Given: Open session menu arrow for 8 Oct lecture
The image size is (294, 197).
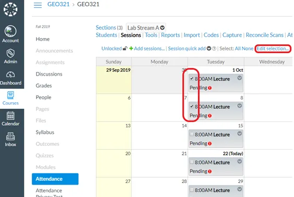Looking at the screenshot, I should pyautogui.click(x=239, y=106).
